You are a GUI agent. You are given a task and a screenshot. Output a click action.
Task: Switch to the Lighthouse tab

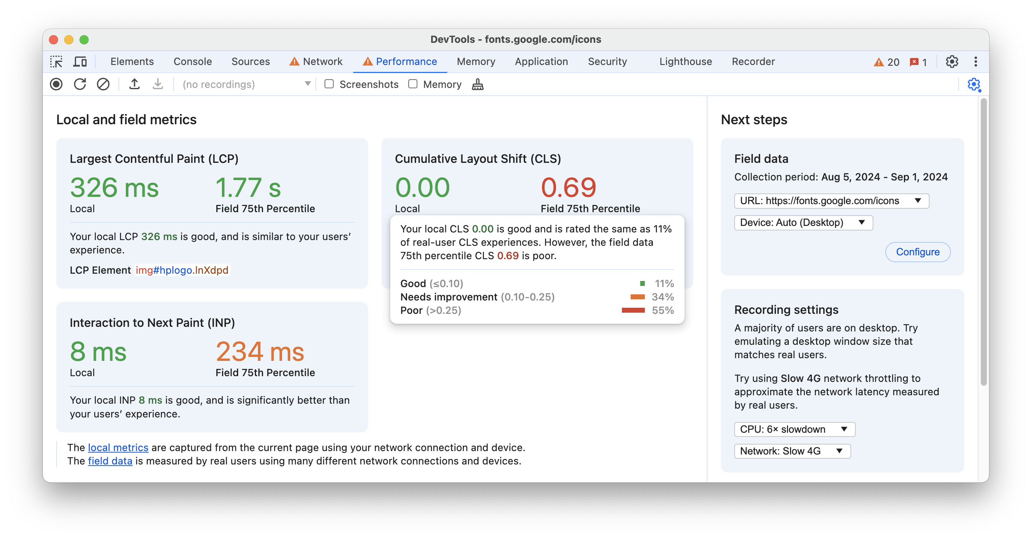(x=685, y=61)
